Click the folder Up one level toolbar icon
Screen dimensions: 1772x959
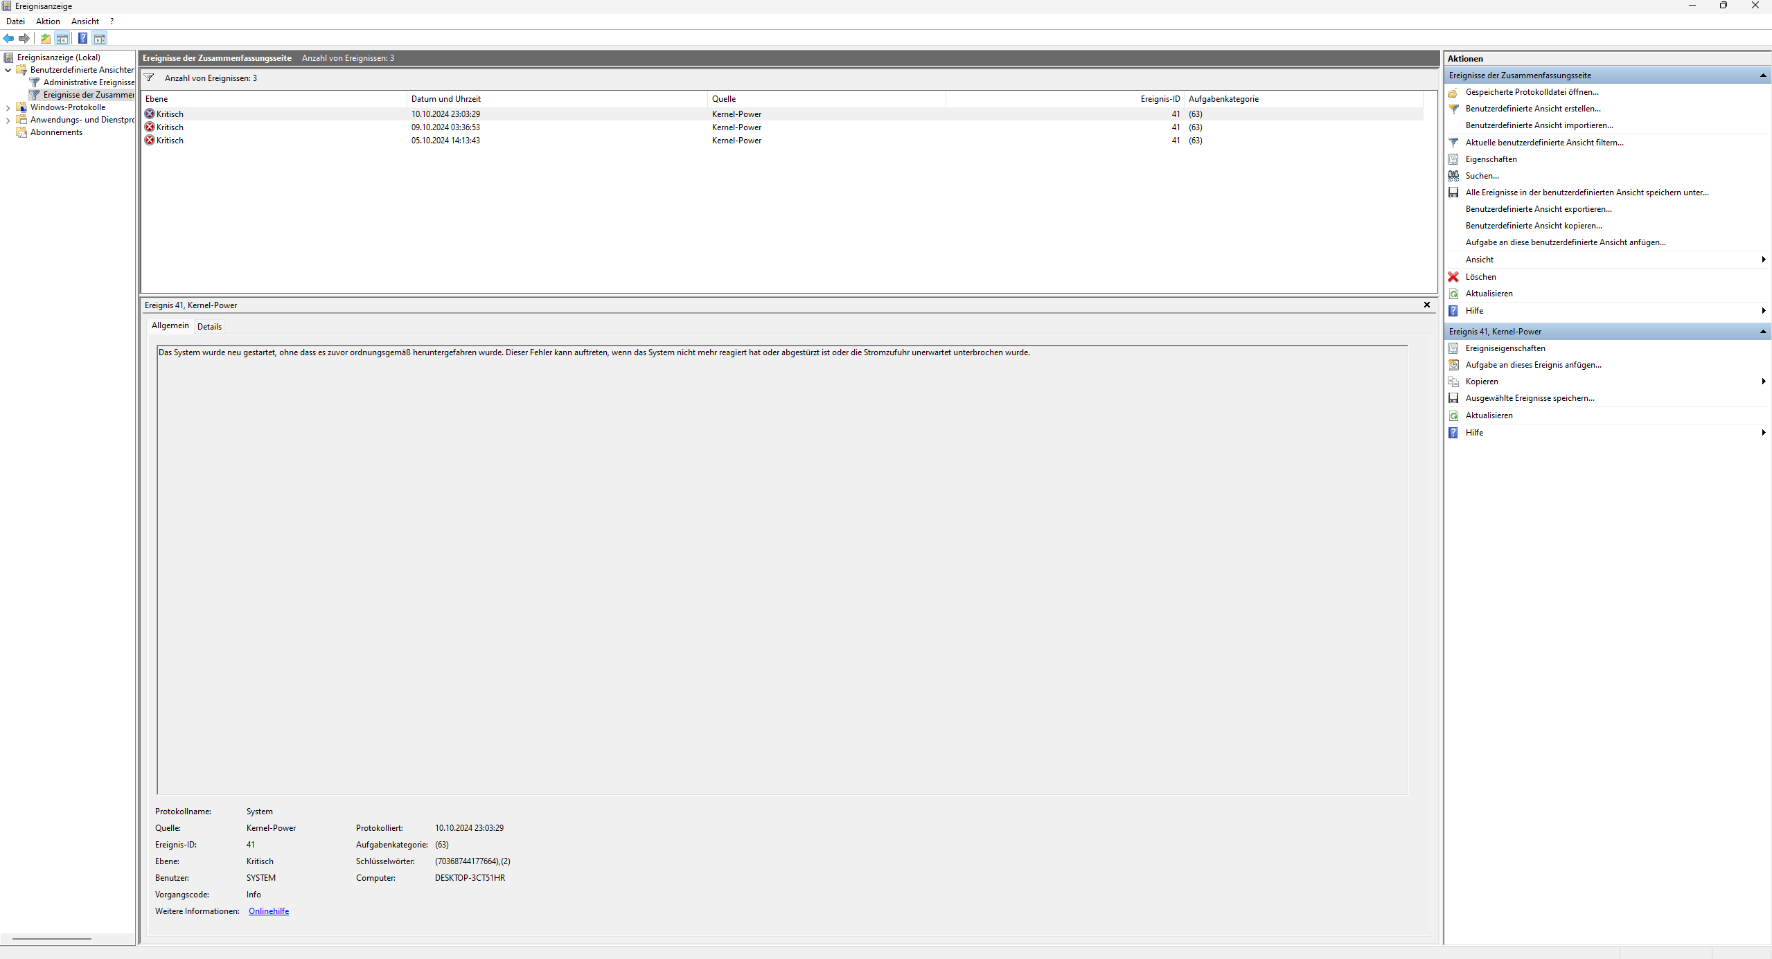click(x=45, y=39)
